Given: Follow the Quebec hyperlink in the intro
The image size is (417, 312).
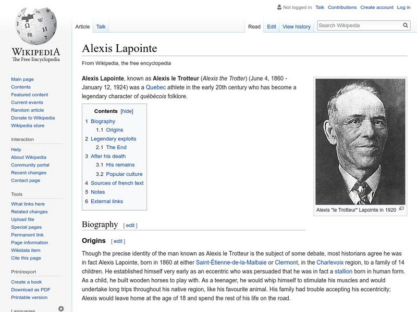Looking at the screenshot, I should pos(156,87).
